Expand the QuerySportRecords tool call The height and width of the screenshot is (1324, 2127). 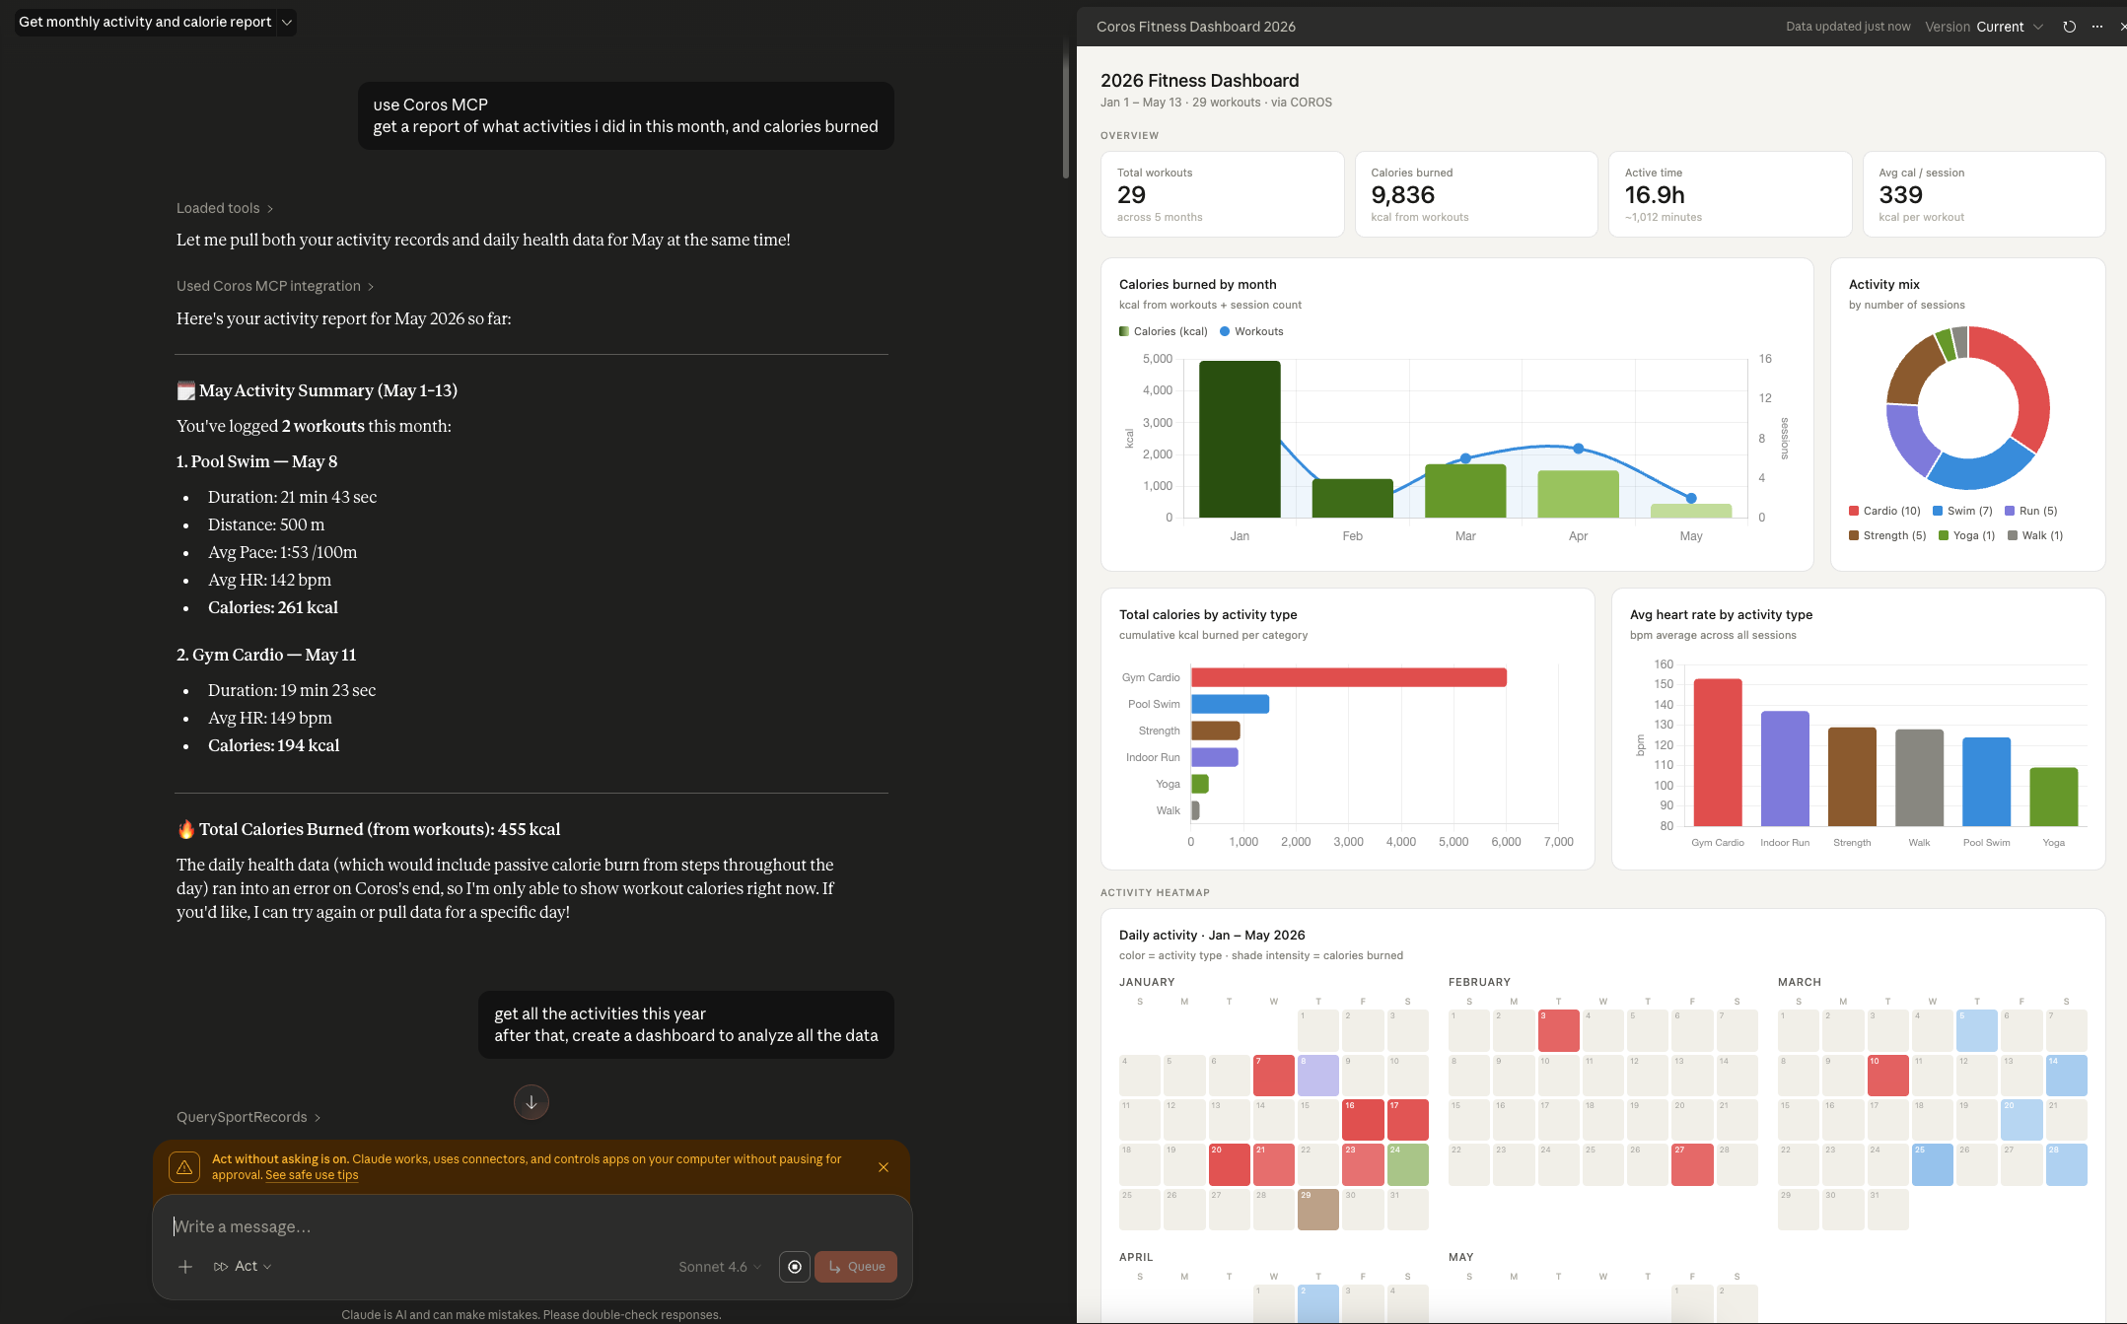point(248,1117)
